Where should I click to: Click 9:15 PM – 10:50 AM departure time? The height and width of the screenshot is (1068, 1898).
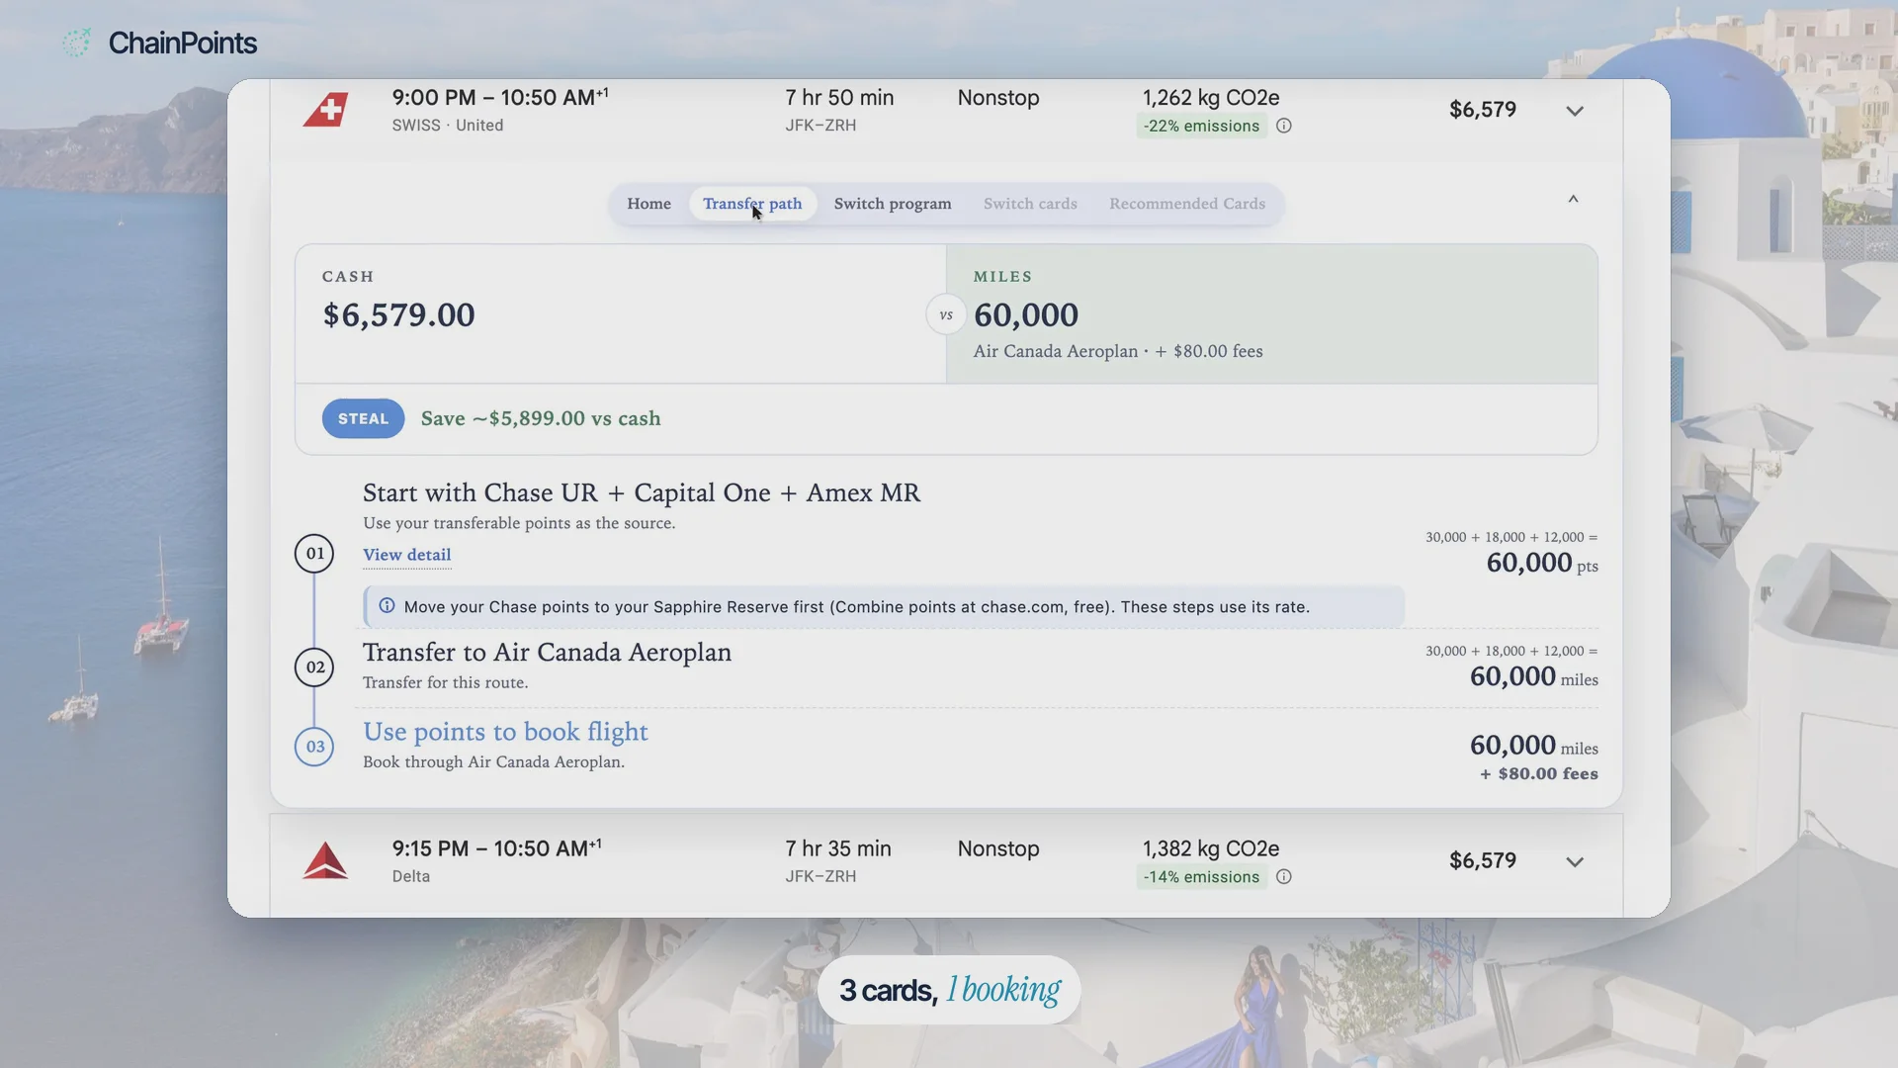(x=496, y=848)
